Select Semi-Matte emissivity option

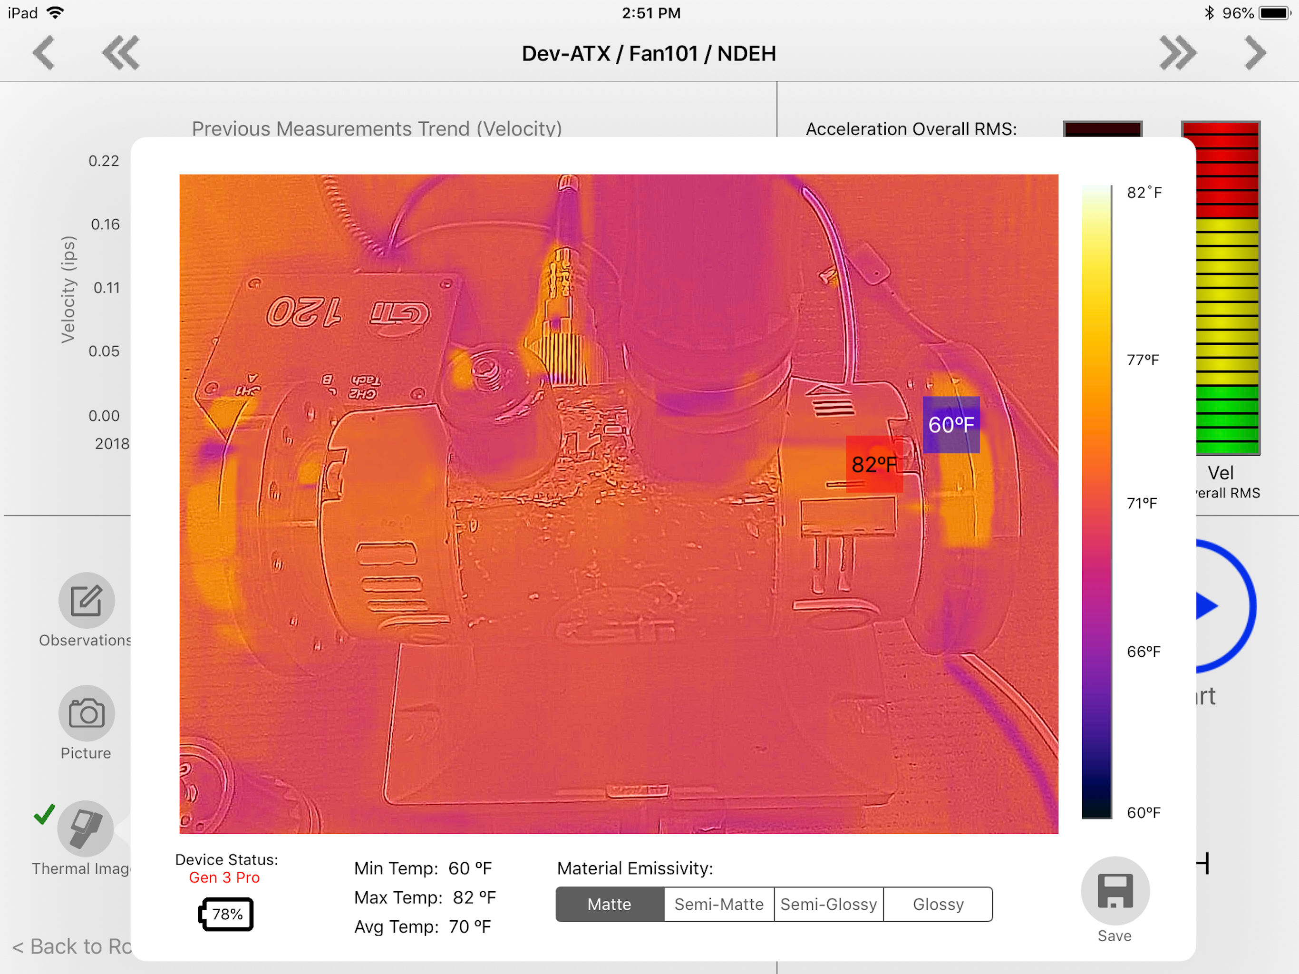point(719,904)
